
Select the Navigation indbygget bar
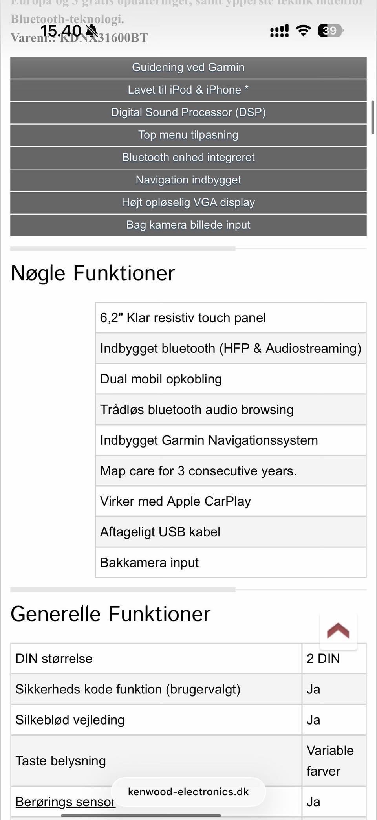coord(188,180)
